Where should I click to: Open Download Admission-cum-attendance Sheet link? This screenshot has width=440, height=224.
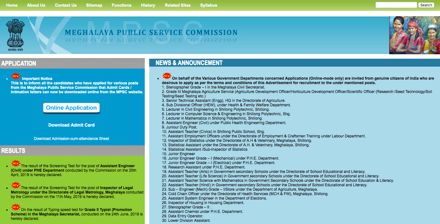71,139
